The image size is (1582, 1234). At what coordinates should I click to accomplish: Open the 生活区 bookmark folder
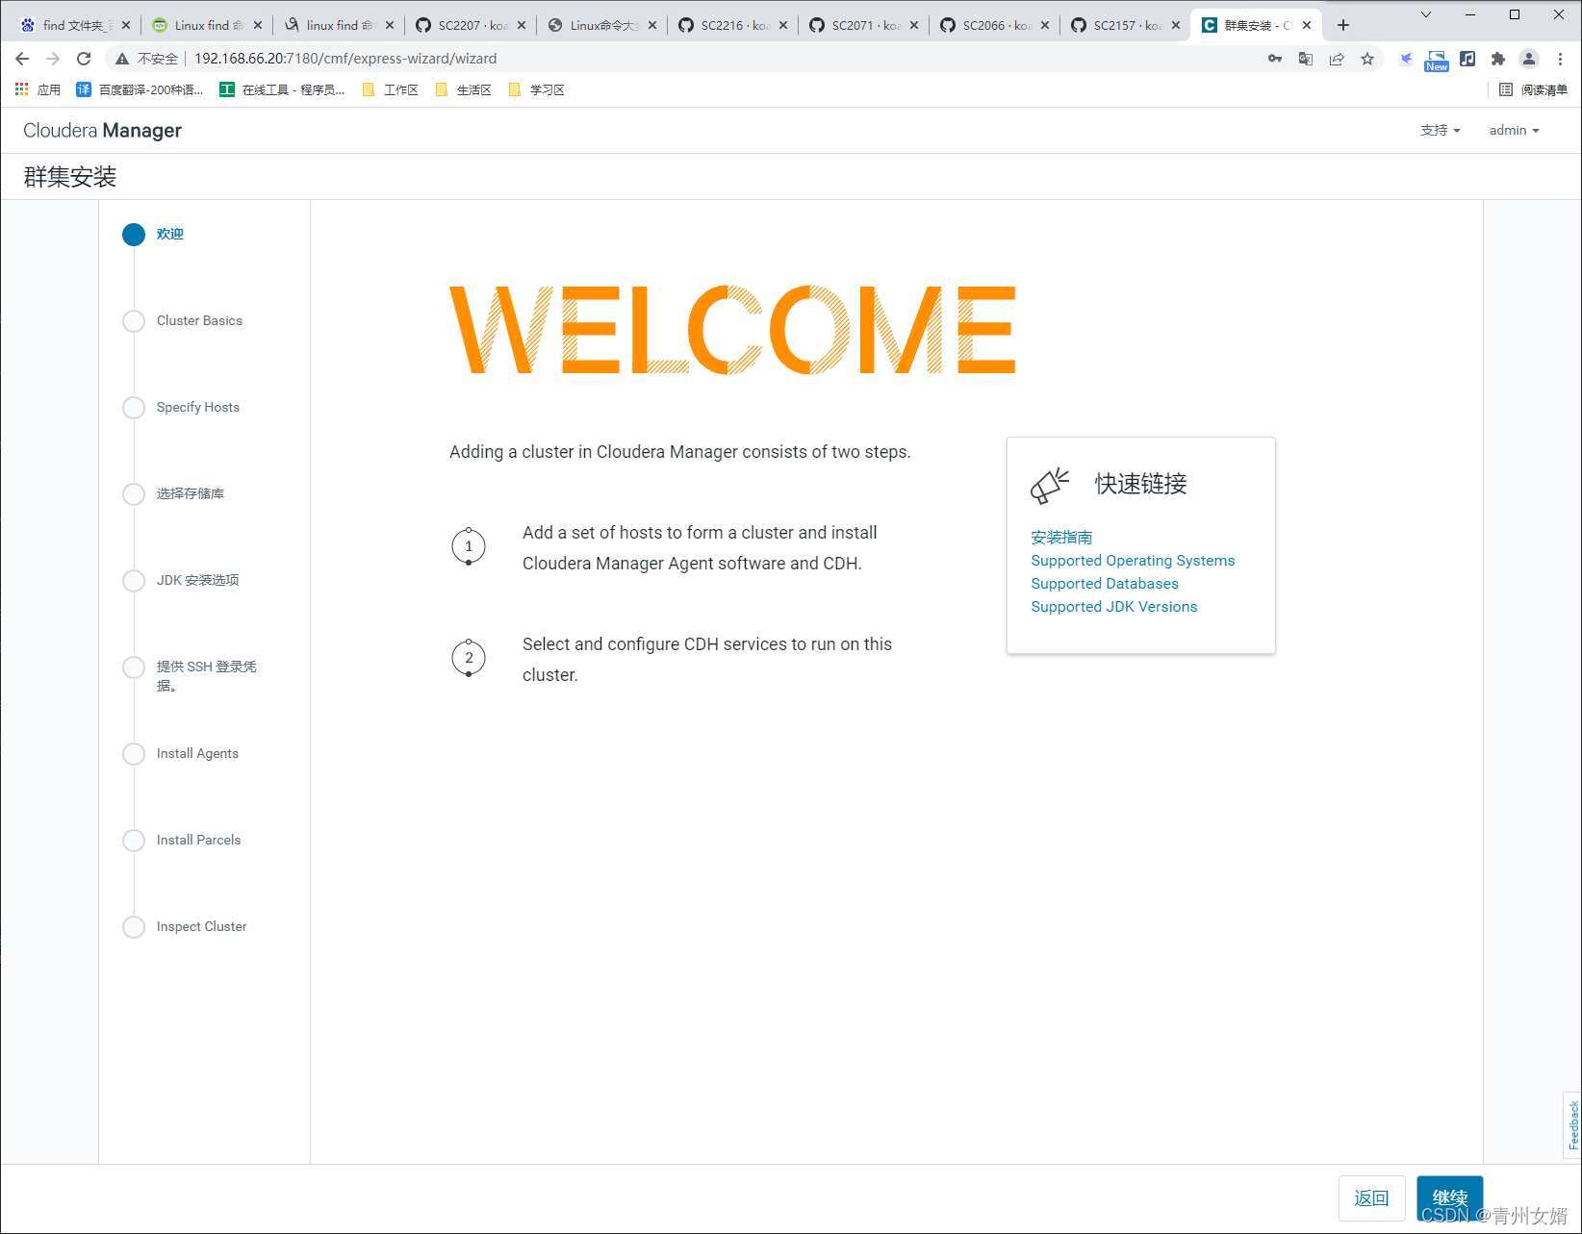464,89
